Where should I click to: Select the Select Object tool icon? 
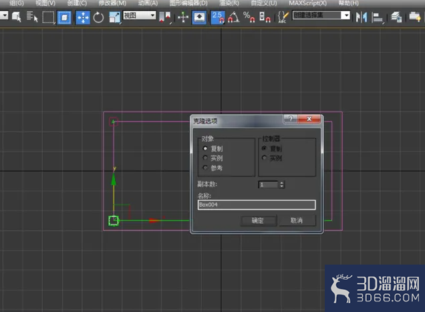(17, 17)
